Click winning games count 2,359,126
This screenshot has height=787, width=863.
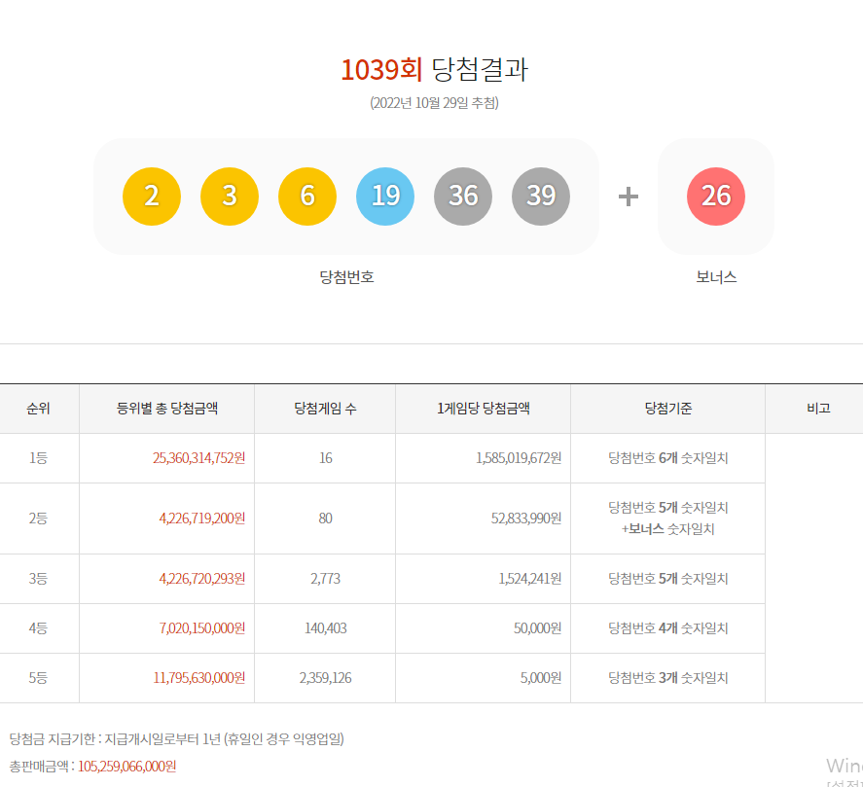pyautogui.click(x=325, y=678)
